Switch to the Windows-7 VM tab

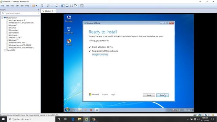pos(48,11)
